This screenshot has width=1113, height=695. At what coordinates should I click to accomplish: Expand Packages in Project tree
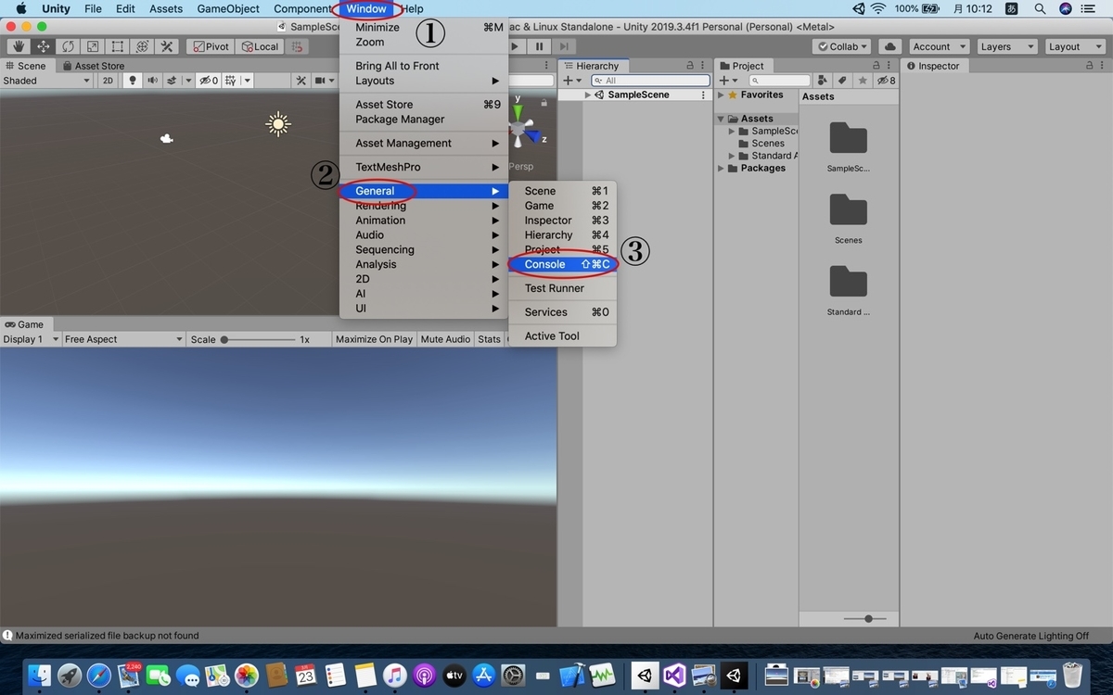(721, 168)
